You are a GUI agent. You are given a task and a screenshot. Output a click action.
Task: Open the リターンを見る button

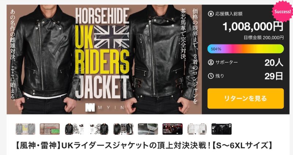245,98
